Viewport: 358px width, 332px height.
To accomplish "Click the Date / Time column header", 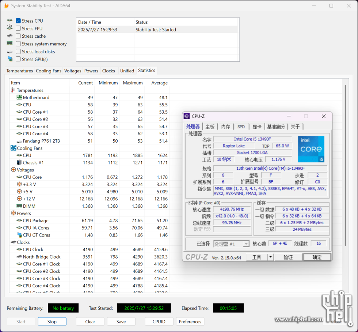I will point(105,22).
